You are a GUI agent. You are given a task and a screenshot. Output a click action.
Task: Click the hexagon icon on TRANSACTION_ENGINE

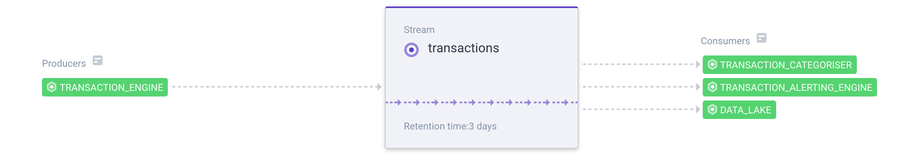(52, 87)
